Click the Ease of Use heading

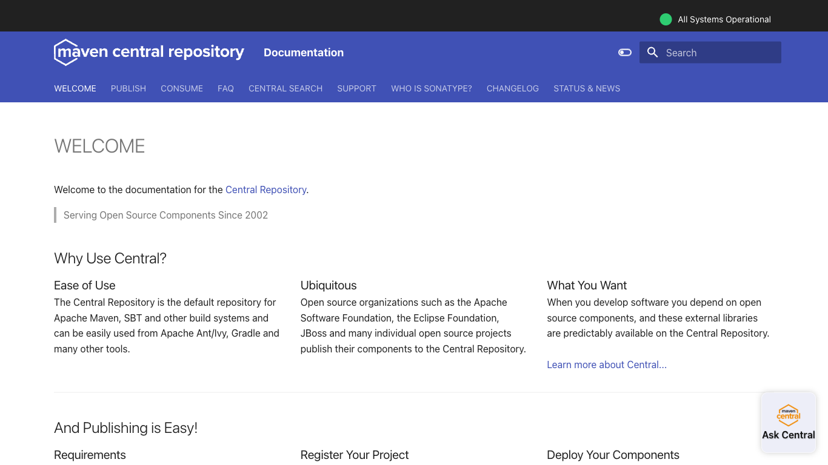(85, 285)
